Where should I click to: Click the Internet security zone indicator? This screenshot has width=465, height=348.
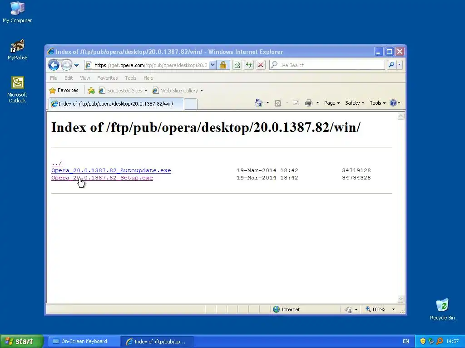pyautogui.click(x=287, y=309)
